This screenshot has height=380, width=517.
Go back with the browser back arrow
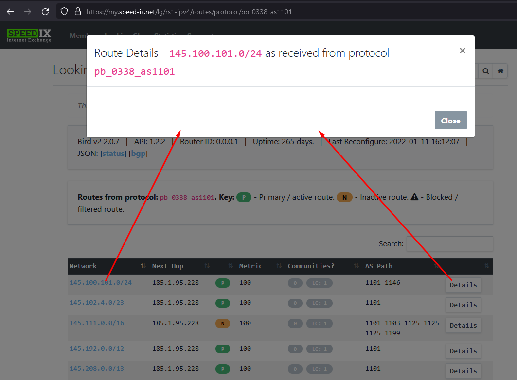coord(10,12)
